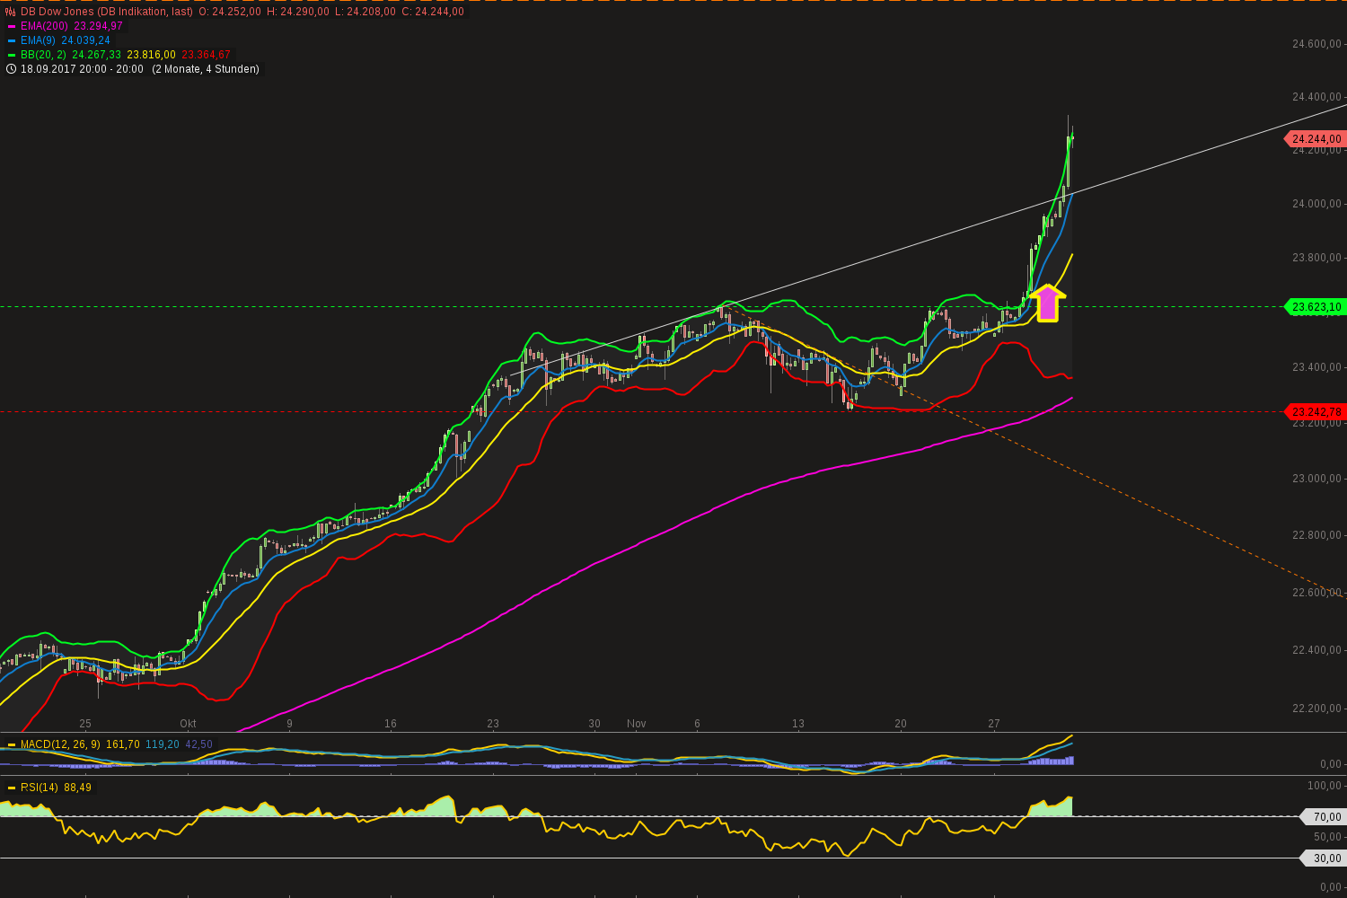Viewport: 1347px width, 898px height.
Task: Click the red price level tag "23.242,78"
Action: (x=1316, y=412)
